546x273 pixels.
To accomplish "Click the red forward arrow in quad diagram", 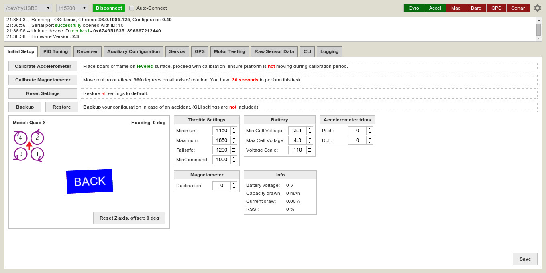I will [29, 145].
